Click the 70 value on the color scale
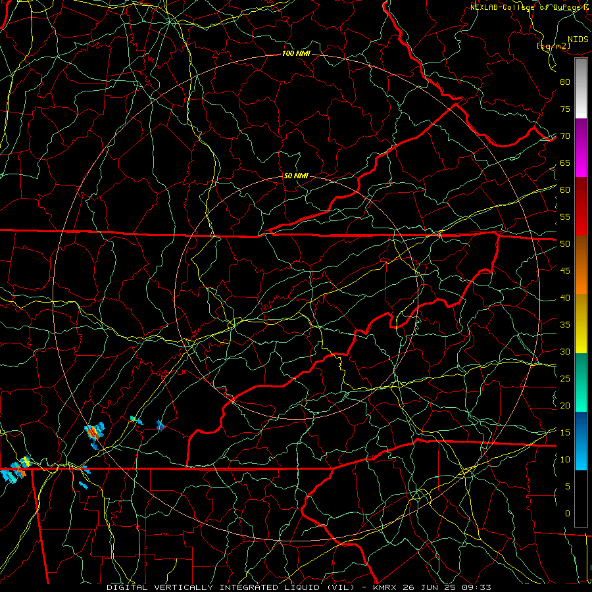This screenshot has height=592, width=592. point(565,136)
